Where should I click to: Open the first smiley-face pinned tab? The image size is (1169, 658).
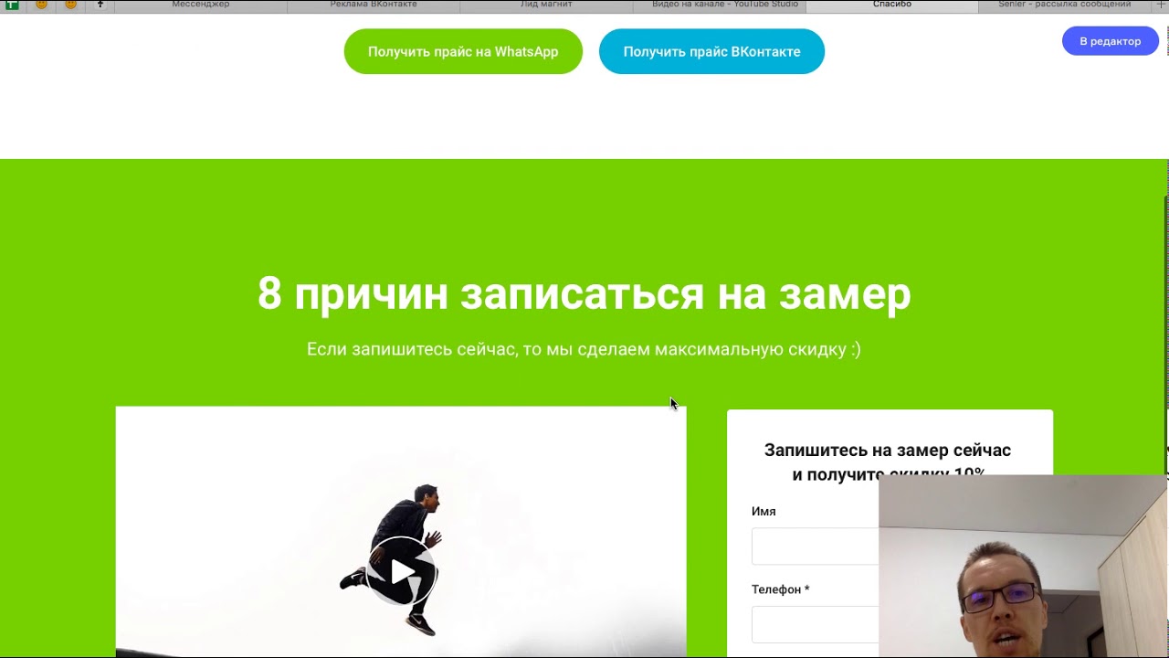pyautogui.click(x=41, y=5)
